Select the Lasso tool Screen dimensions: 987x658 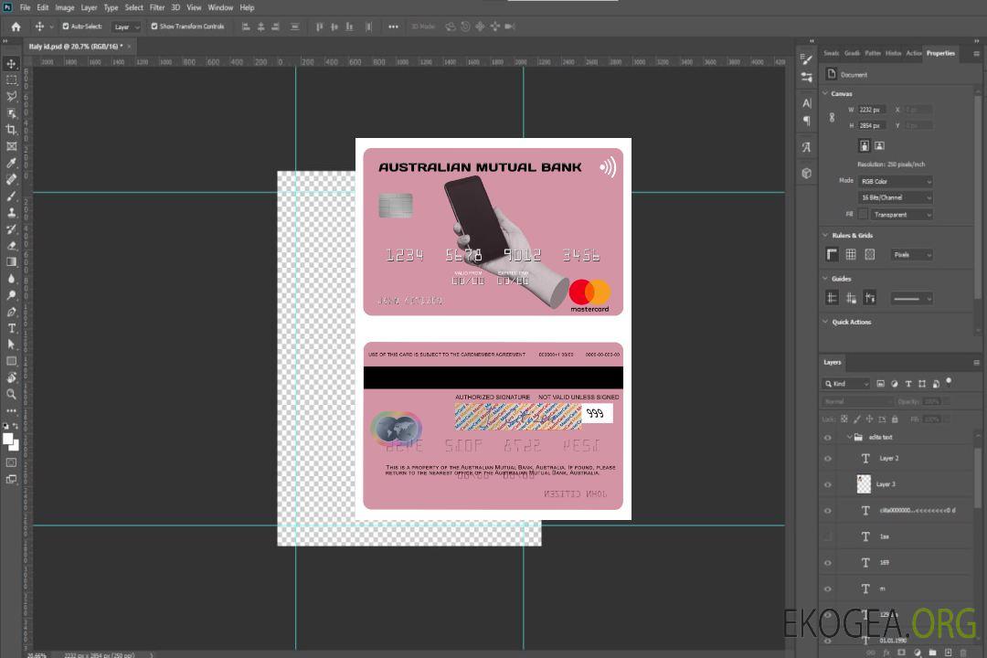tap(11, 96)
